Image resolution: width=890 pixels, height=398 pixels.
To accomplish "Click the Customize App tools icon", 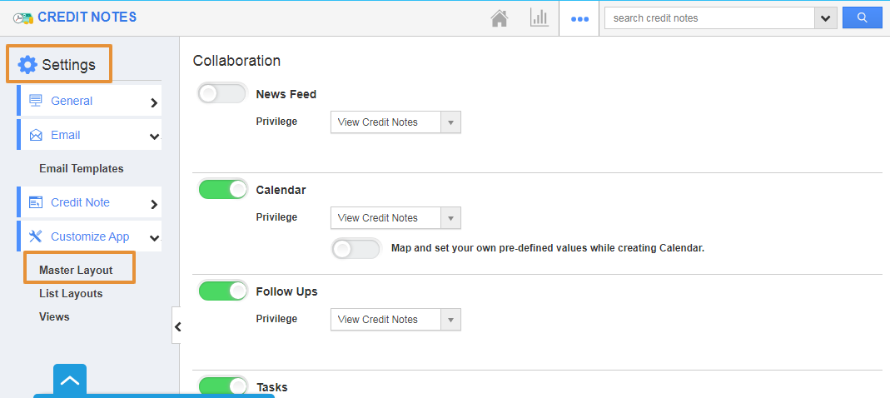I will click(36, 236).
